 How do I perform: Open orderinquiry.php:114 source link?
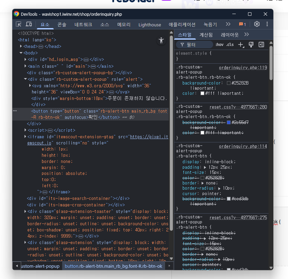(243, 146)
